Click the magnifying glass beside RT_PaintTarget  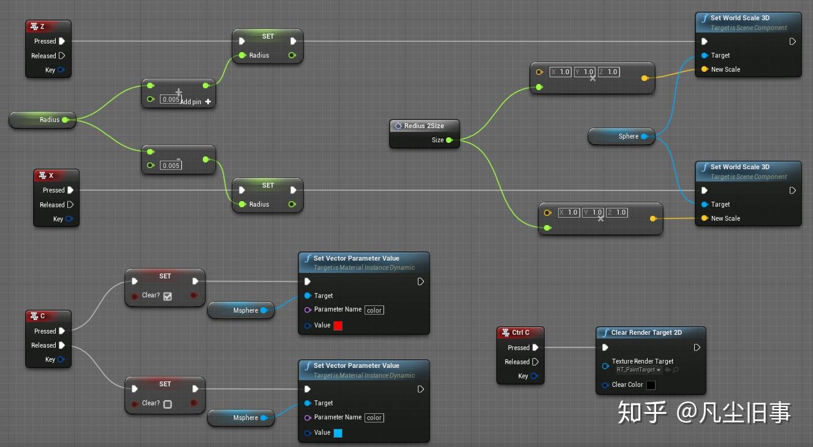pos(676,369)
